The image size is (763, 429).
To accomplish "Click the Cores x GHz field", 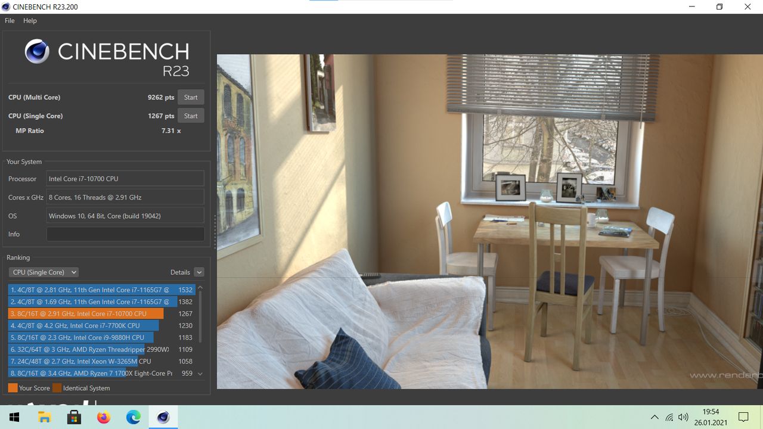I will pos(125,197).
